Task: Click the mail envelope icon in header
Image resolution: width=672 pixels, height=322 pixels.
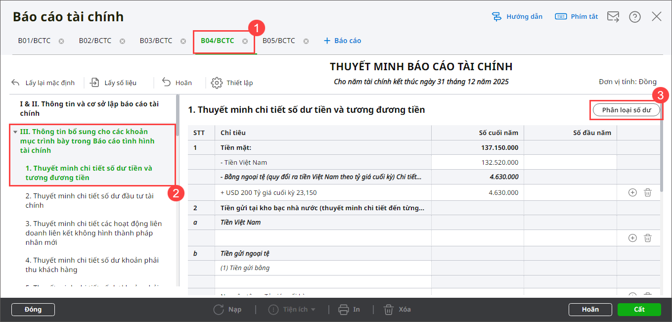Action: click(613, 17)
